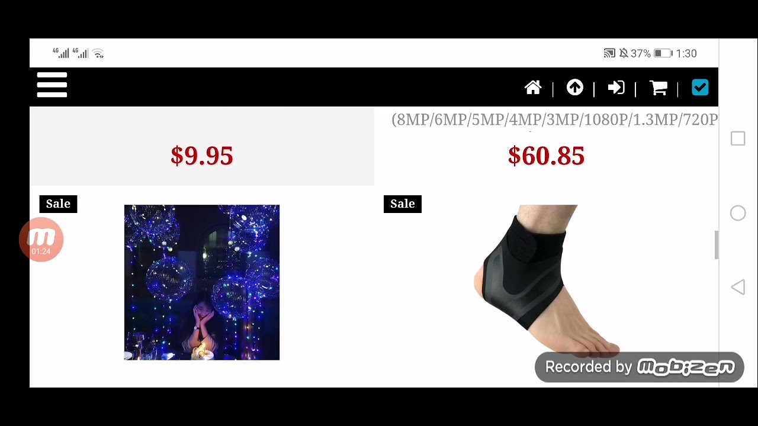Open the 8MP/6MP/5MP camera product title

click(x=554, y=120)
